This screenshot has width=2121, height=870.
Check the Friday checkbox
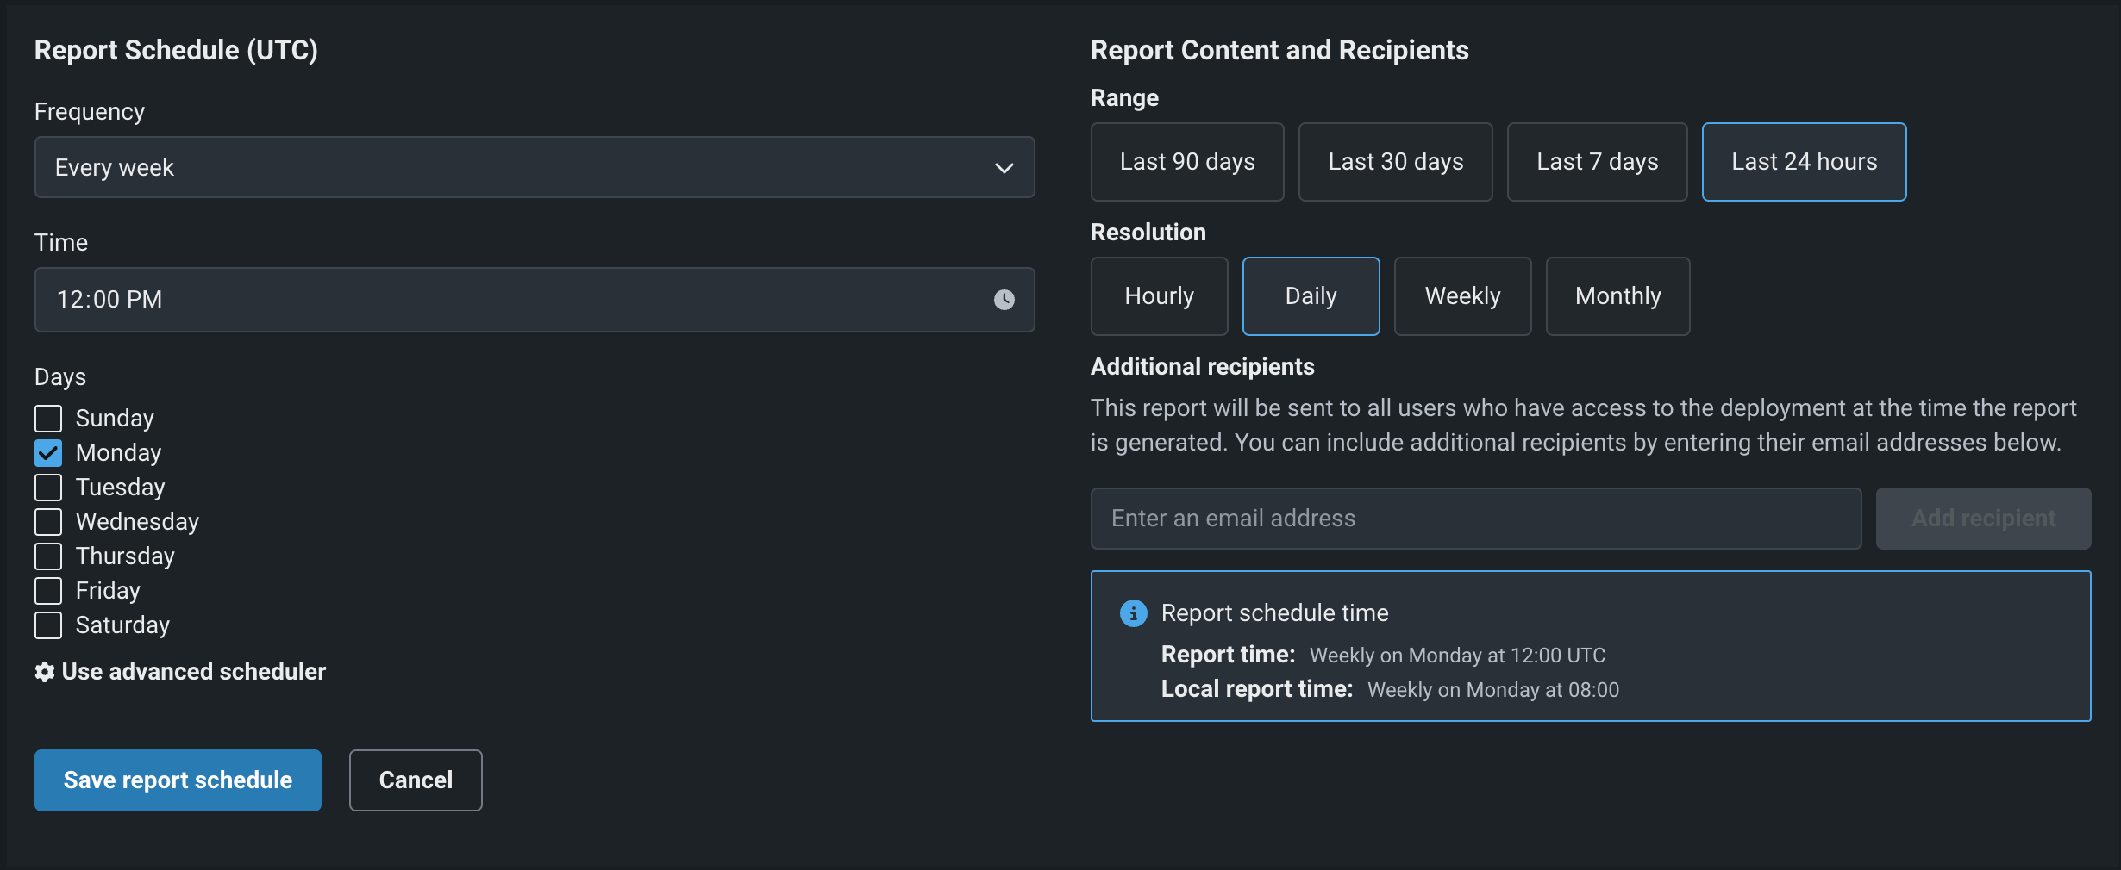[x=48, y=591]
